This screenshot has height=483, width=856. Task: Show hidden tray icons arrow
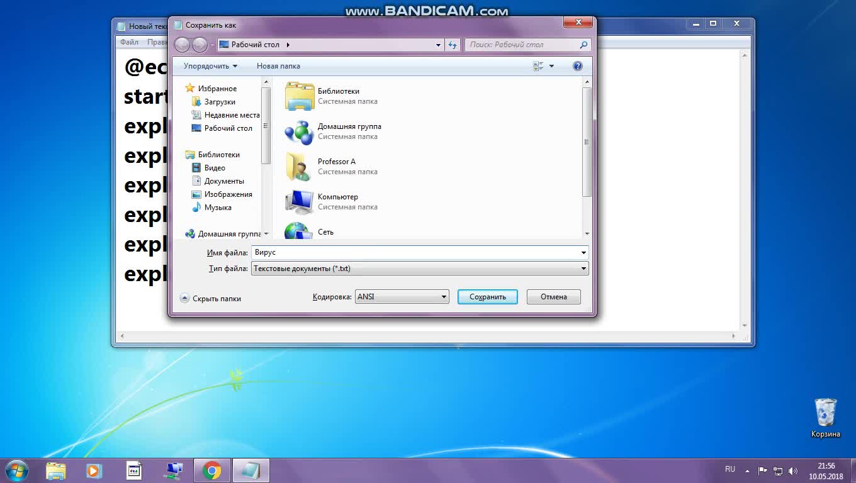coord(747,470)
